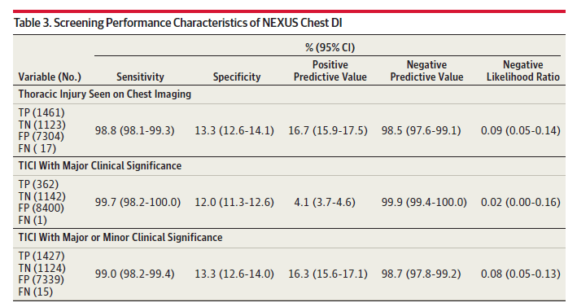Click the value 16.3 (15.6-17.1)
The image size is (577, 307).
(328, 274)
